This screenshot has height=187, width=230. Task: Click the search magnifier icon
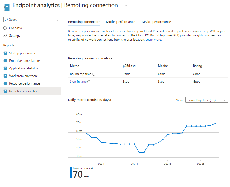pyautogui.click(x=6, y=20)
